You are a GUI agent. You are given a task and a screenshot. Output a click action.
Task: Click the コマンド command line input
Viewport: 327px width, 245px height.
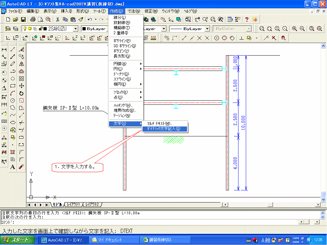pos(150,222)
